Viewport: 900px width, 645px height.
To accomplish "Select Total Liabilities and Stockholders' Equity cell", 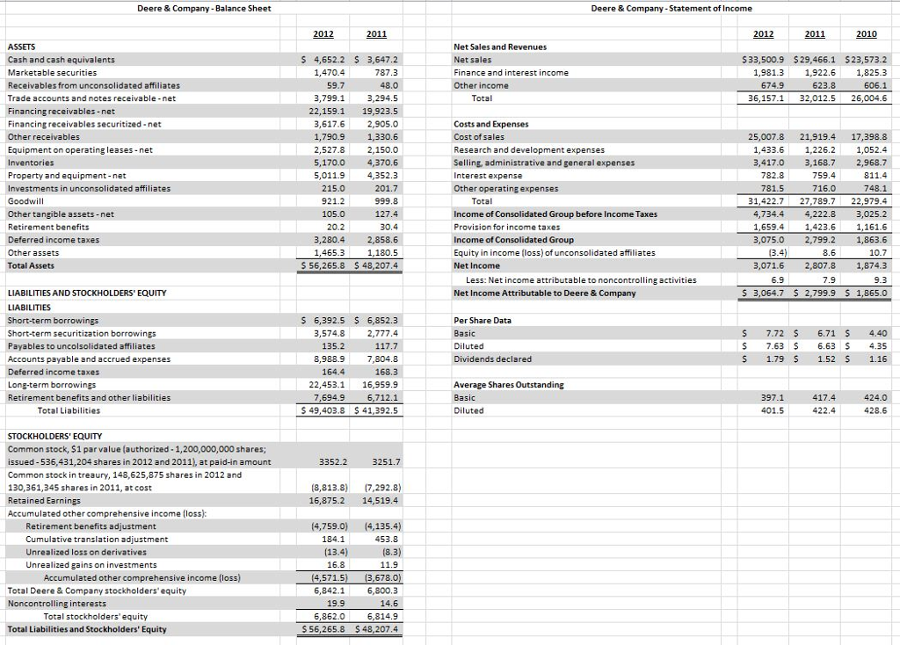I will coord(88,628).
